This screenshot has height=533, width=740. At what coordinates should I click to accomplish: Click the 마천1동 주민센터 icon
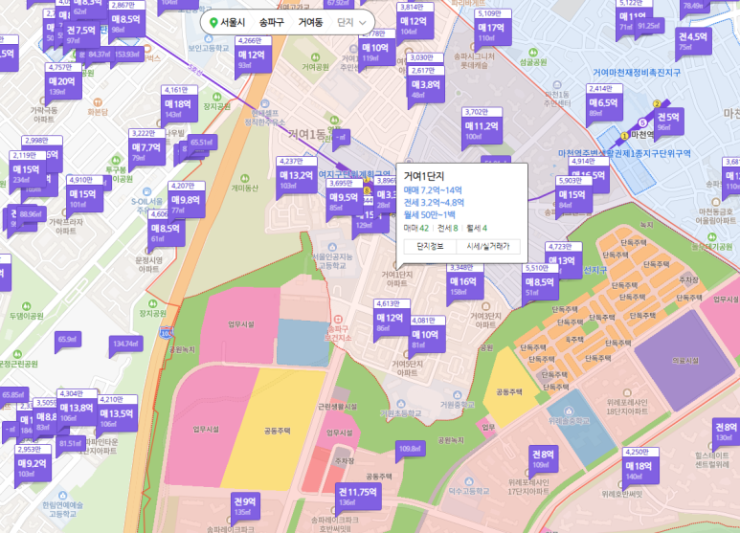(557, 85)
